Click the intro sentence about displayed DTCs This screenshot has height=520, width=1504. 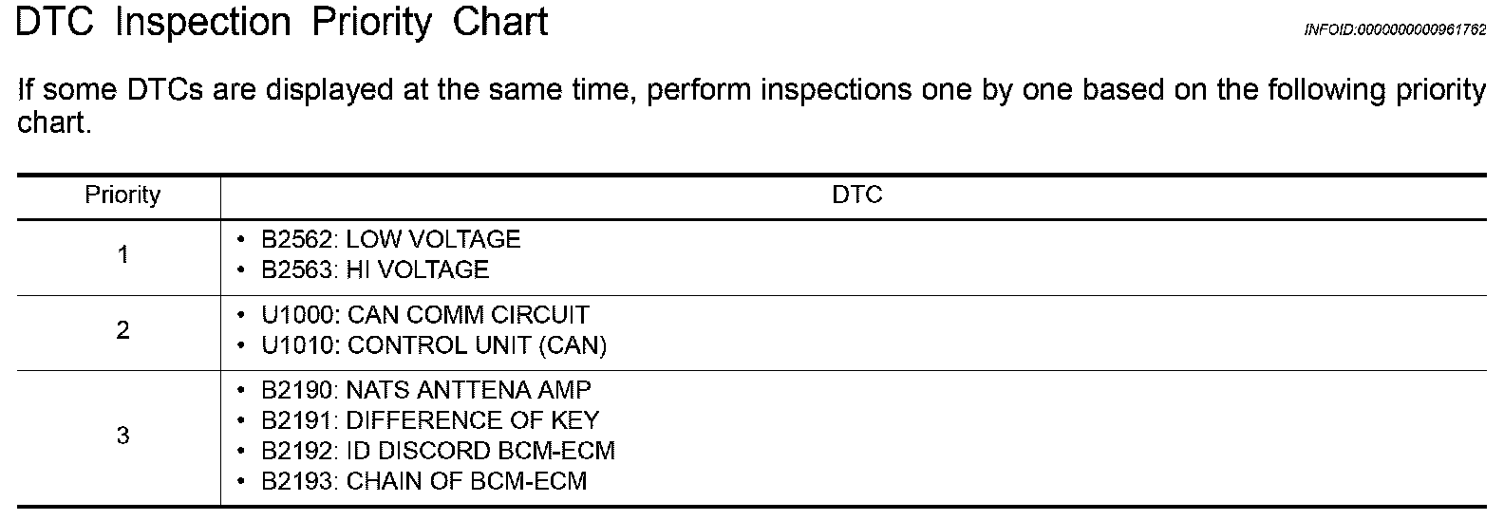[x=752, y=106]
